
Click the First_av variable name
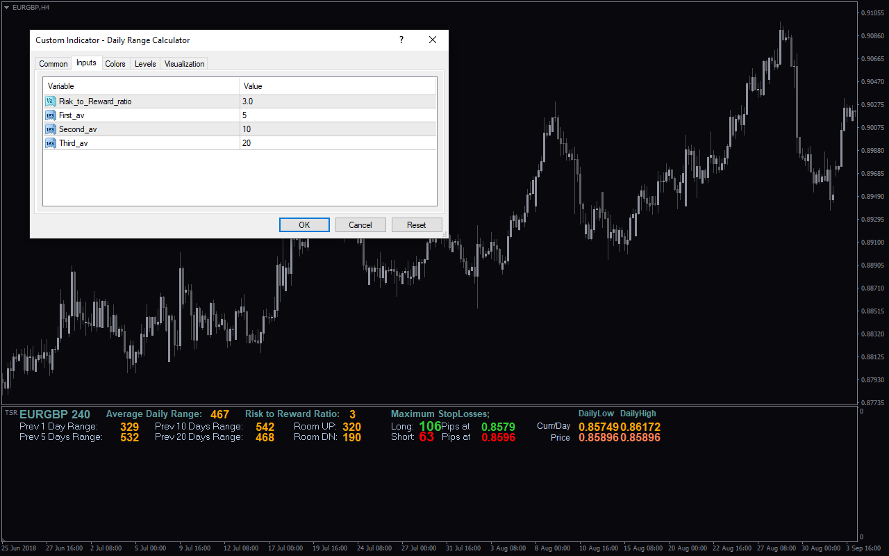pyautogui.click(x=72, y=115)
